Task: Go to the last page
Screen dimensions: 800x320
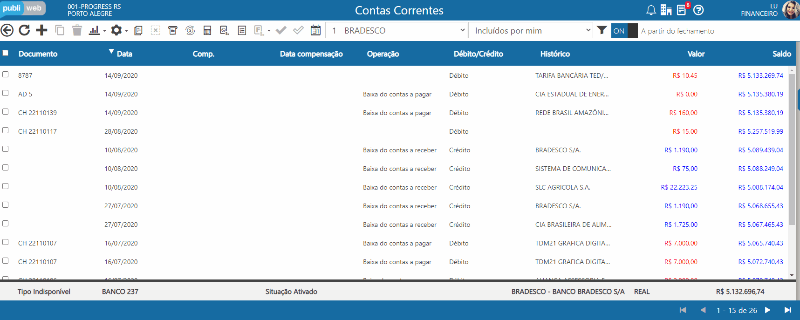Action: pyautogui.click(x=788, y=310)
